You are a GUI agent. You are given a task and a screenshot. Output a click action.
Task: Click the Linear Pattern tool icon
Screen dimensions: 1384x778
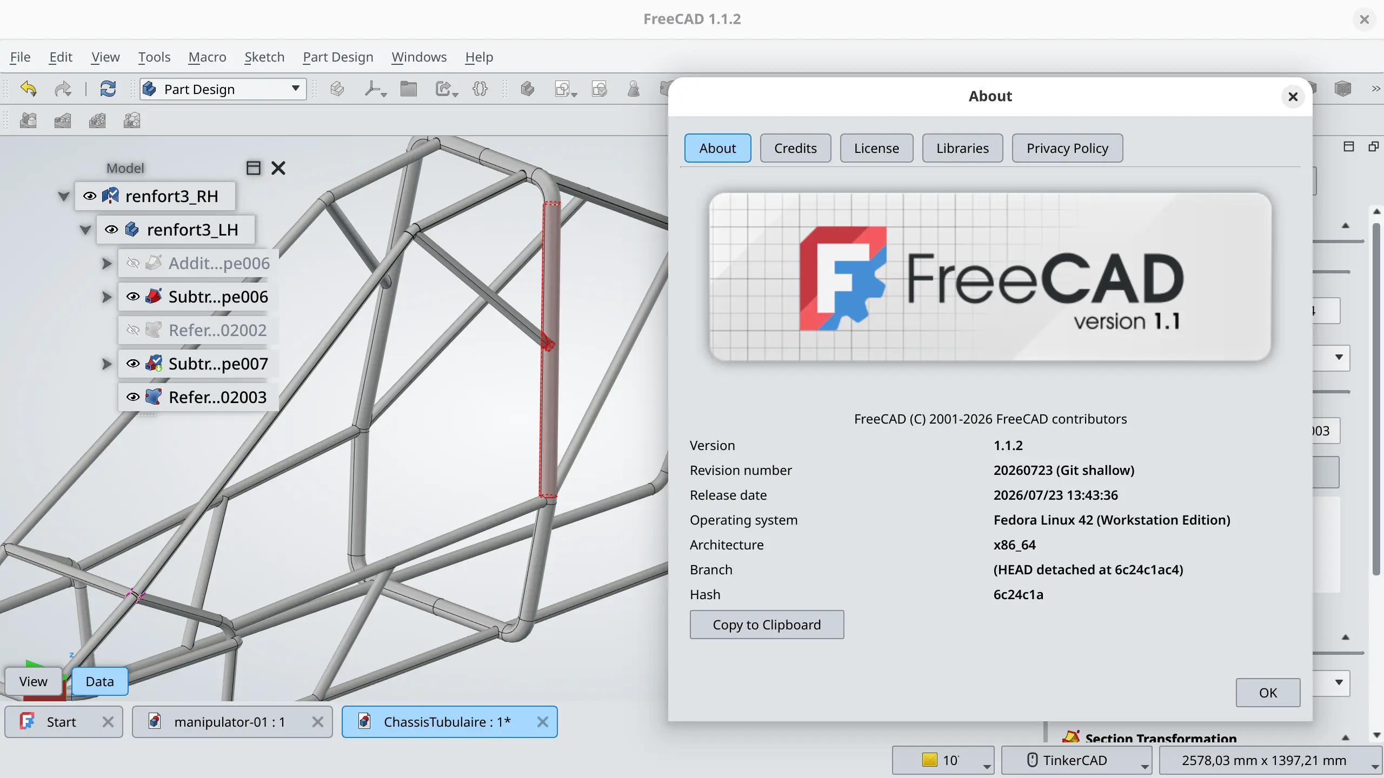click(x=63, y=120)
